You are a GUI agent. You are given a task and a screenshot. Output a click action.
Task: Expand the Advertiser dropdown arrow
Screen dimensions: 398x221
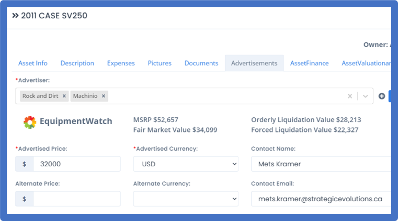pyautogui.click(x=365, y=96)
